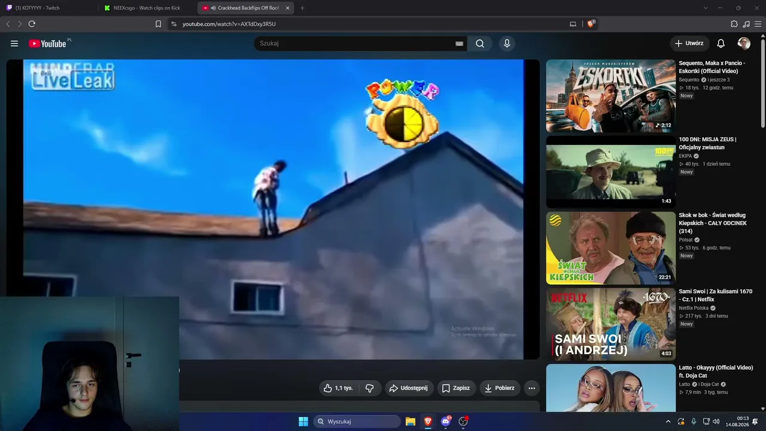Dislike the video with thumbs-down
The width and height of the screenshot is (766, 431).
pos(370,388)
